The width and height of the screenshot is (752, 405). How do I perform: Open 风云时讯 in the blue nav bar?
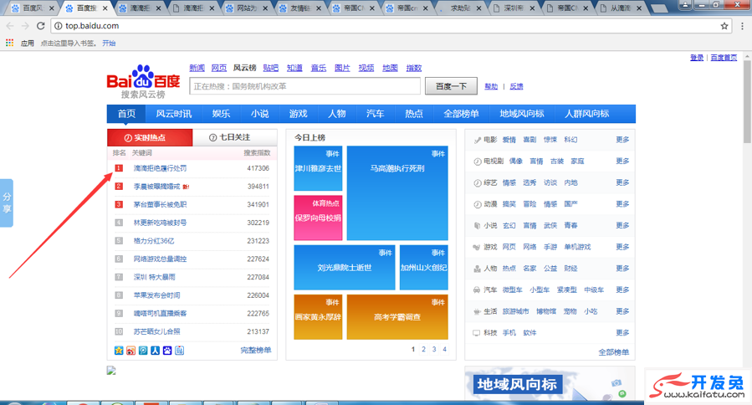coord(174,114)
